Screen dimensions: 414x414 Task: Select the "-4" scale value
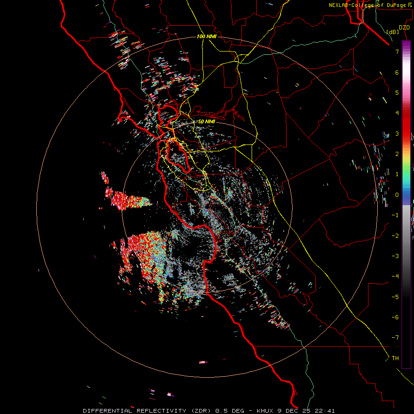coord(395,276)
